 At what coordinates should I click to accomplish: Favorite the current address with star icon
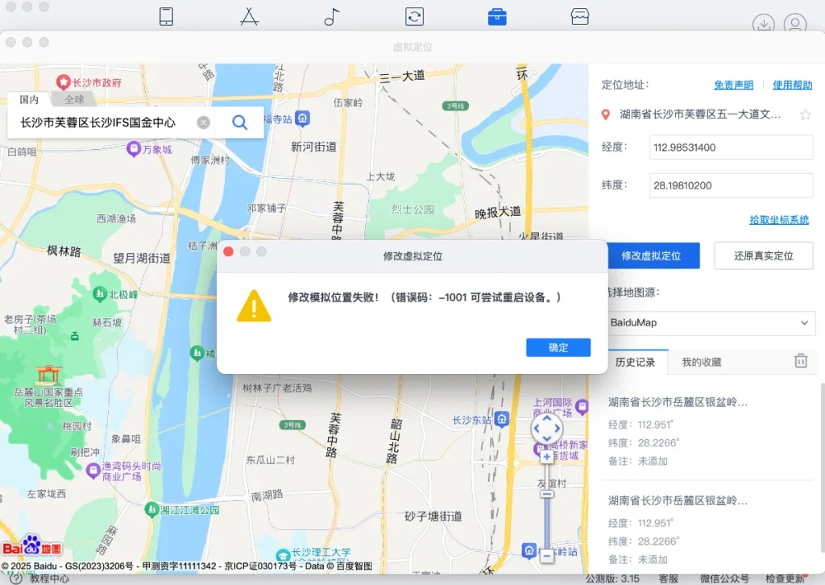[805, 114]
